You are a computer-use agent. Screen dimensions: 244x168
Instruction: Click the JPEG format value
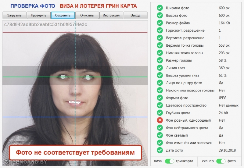click(x=223, y=98)
